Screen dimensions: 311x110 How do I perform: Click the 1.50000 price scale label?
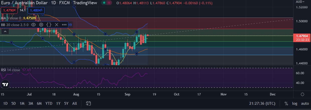[301, 21]
